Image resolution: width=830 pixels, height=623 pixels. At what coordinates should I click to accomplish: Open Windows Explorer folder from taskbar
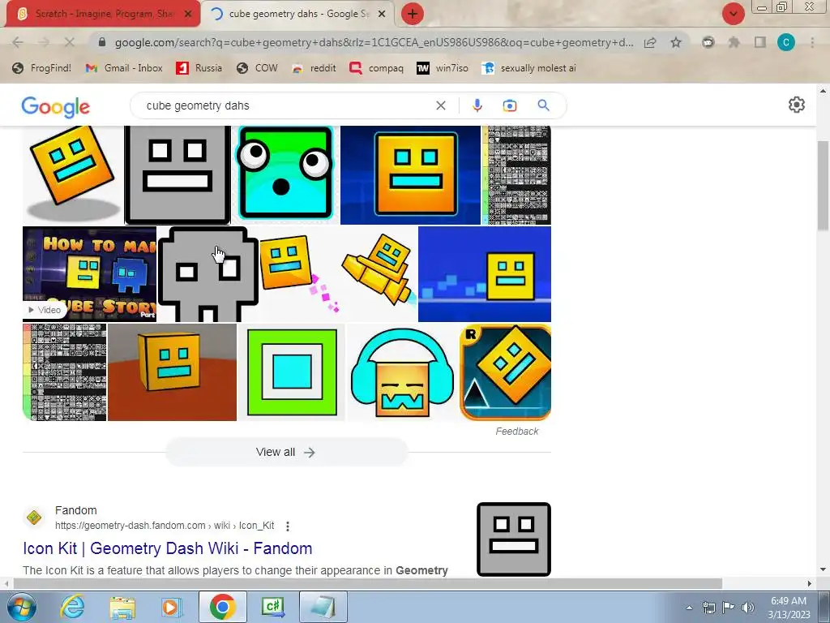[122, 607]
